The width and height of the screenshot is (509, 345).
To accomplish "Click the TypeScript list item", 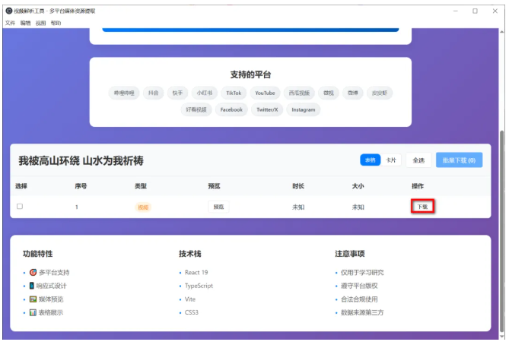I will 199,286.
